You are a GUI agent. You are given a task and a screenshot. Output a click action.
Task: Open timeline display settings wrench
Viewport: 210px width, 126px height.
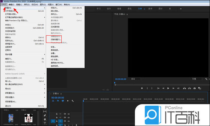pyautogui.click(x=73, y=101)
